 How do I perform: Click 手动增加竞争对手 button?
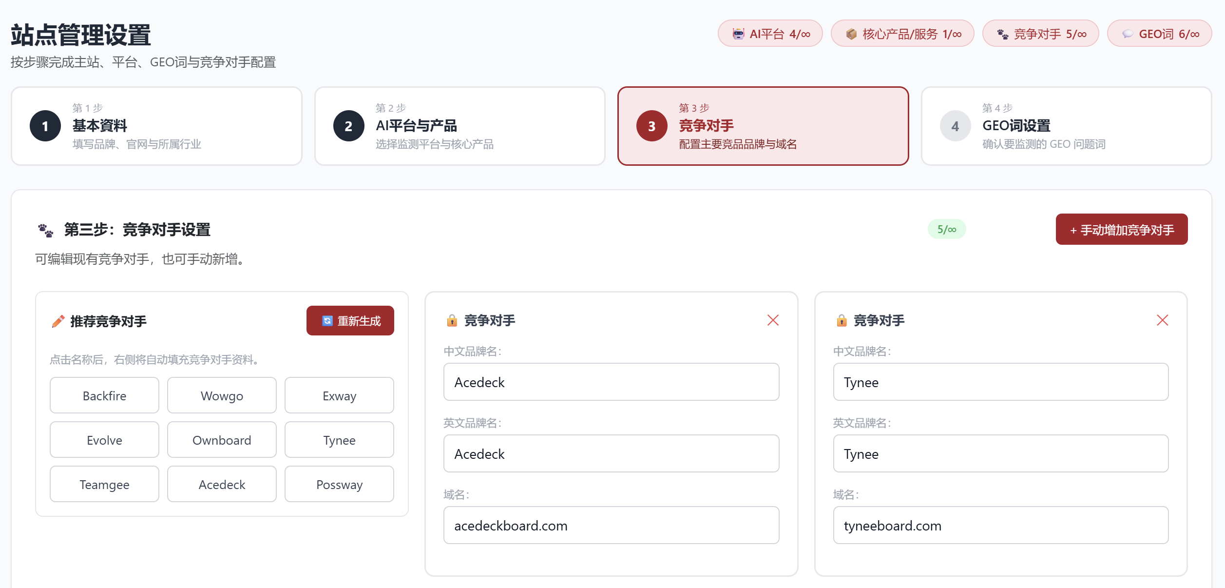pyautogui.click(x=1121, y=229)
